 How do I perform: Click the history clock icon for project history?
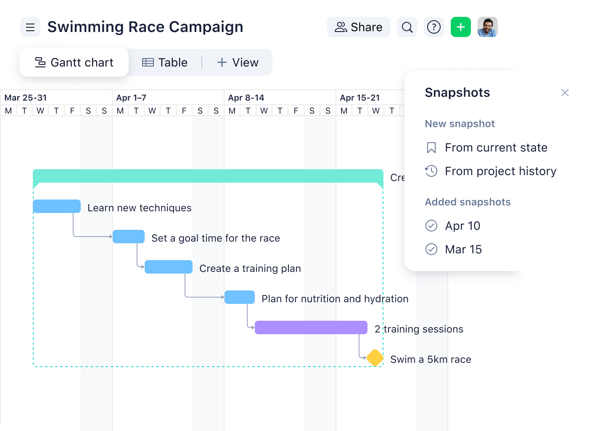coord(431,171)
